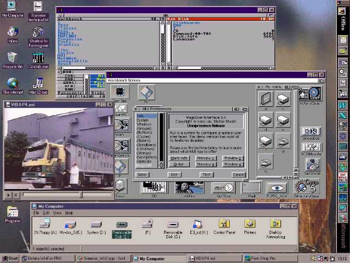Select System in MUI Preferences list
The image size is (350, 263).
pyautogui.click(x=142, y=120)
